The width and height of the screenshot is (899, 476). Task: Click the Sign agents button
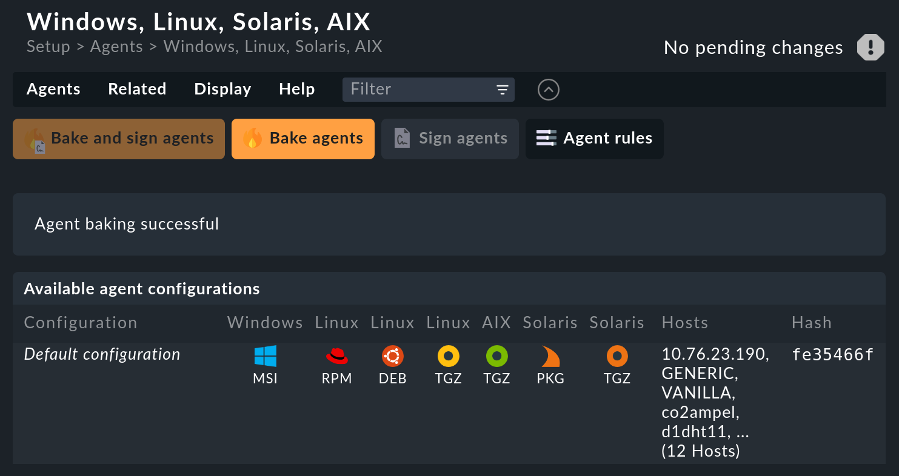450,139
